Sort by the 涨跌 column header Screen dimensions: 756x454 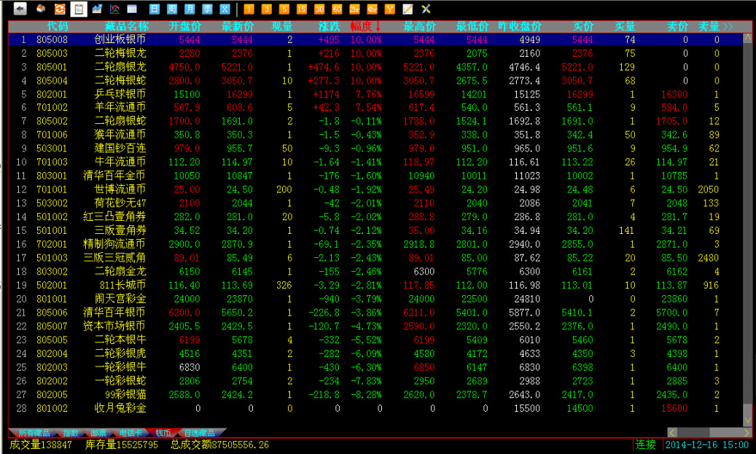(330, 26)
